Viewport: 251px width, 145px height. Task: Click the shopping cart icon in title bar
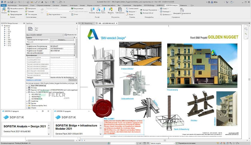click(227, 2)
